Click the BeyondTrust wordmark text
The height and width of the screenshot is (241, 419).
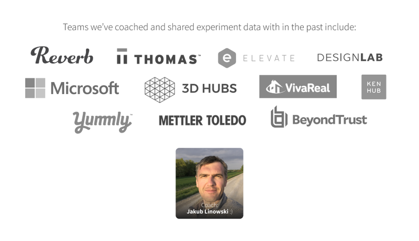329,120
